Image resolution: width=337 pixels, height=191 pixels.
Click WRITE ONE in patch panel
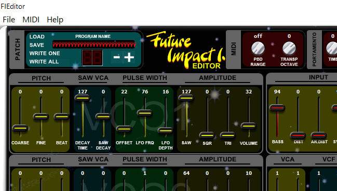[x=45, y=53]
